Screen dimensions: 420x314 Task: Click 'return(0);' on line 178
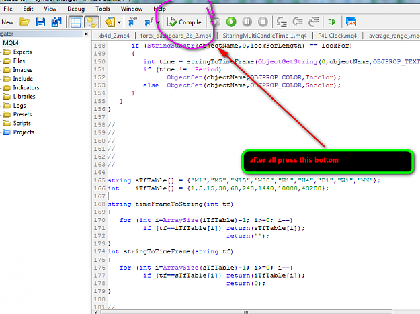point(246,284)
